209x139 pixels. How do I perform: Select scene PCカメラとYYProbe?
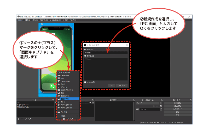(x=36, y=105)
